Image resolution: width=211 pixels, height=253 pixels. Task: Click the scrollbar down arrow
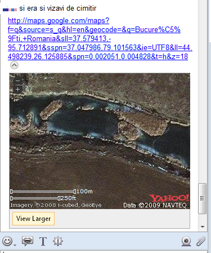203,227
